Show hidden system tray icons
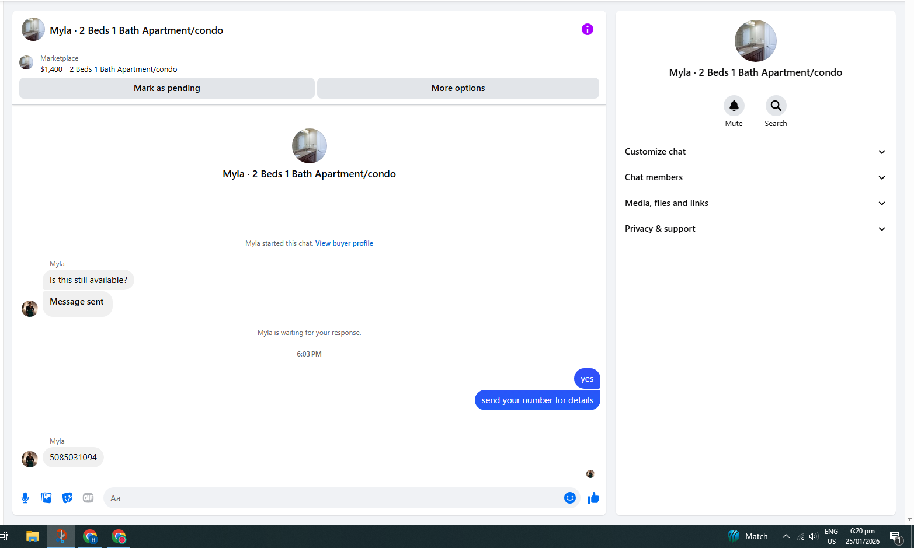The width and height of the screenshot is (914, 548). 786,536
